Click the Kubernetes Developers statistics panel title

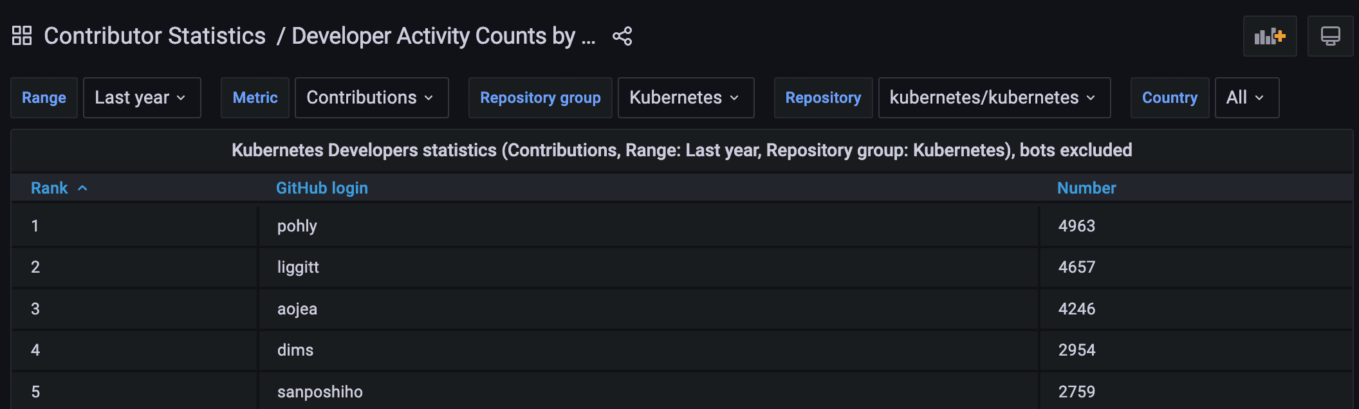tap(681, 150)
